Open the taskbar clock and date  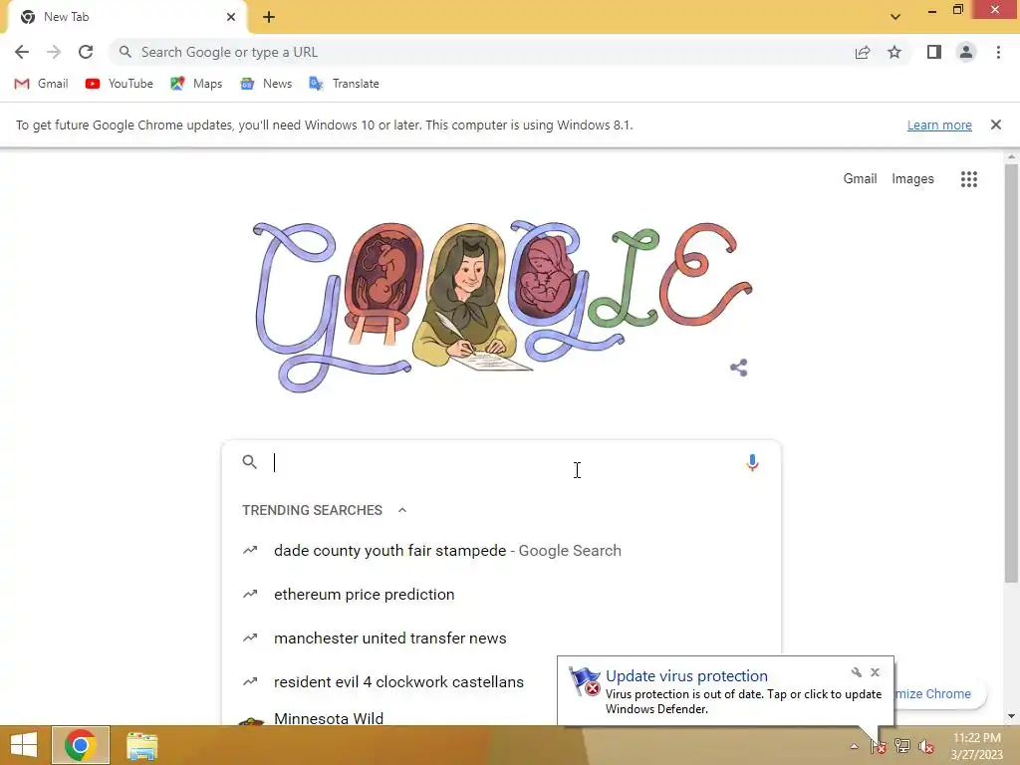[x=976, y=746]
